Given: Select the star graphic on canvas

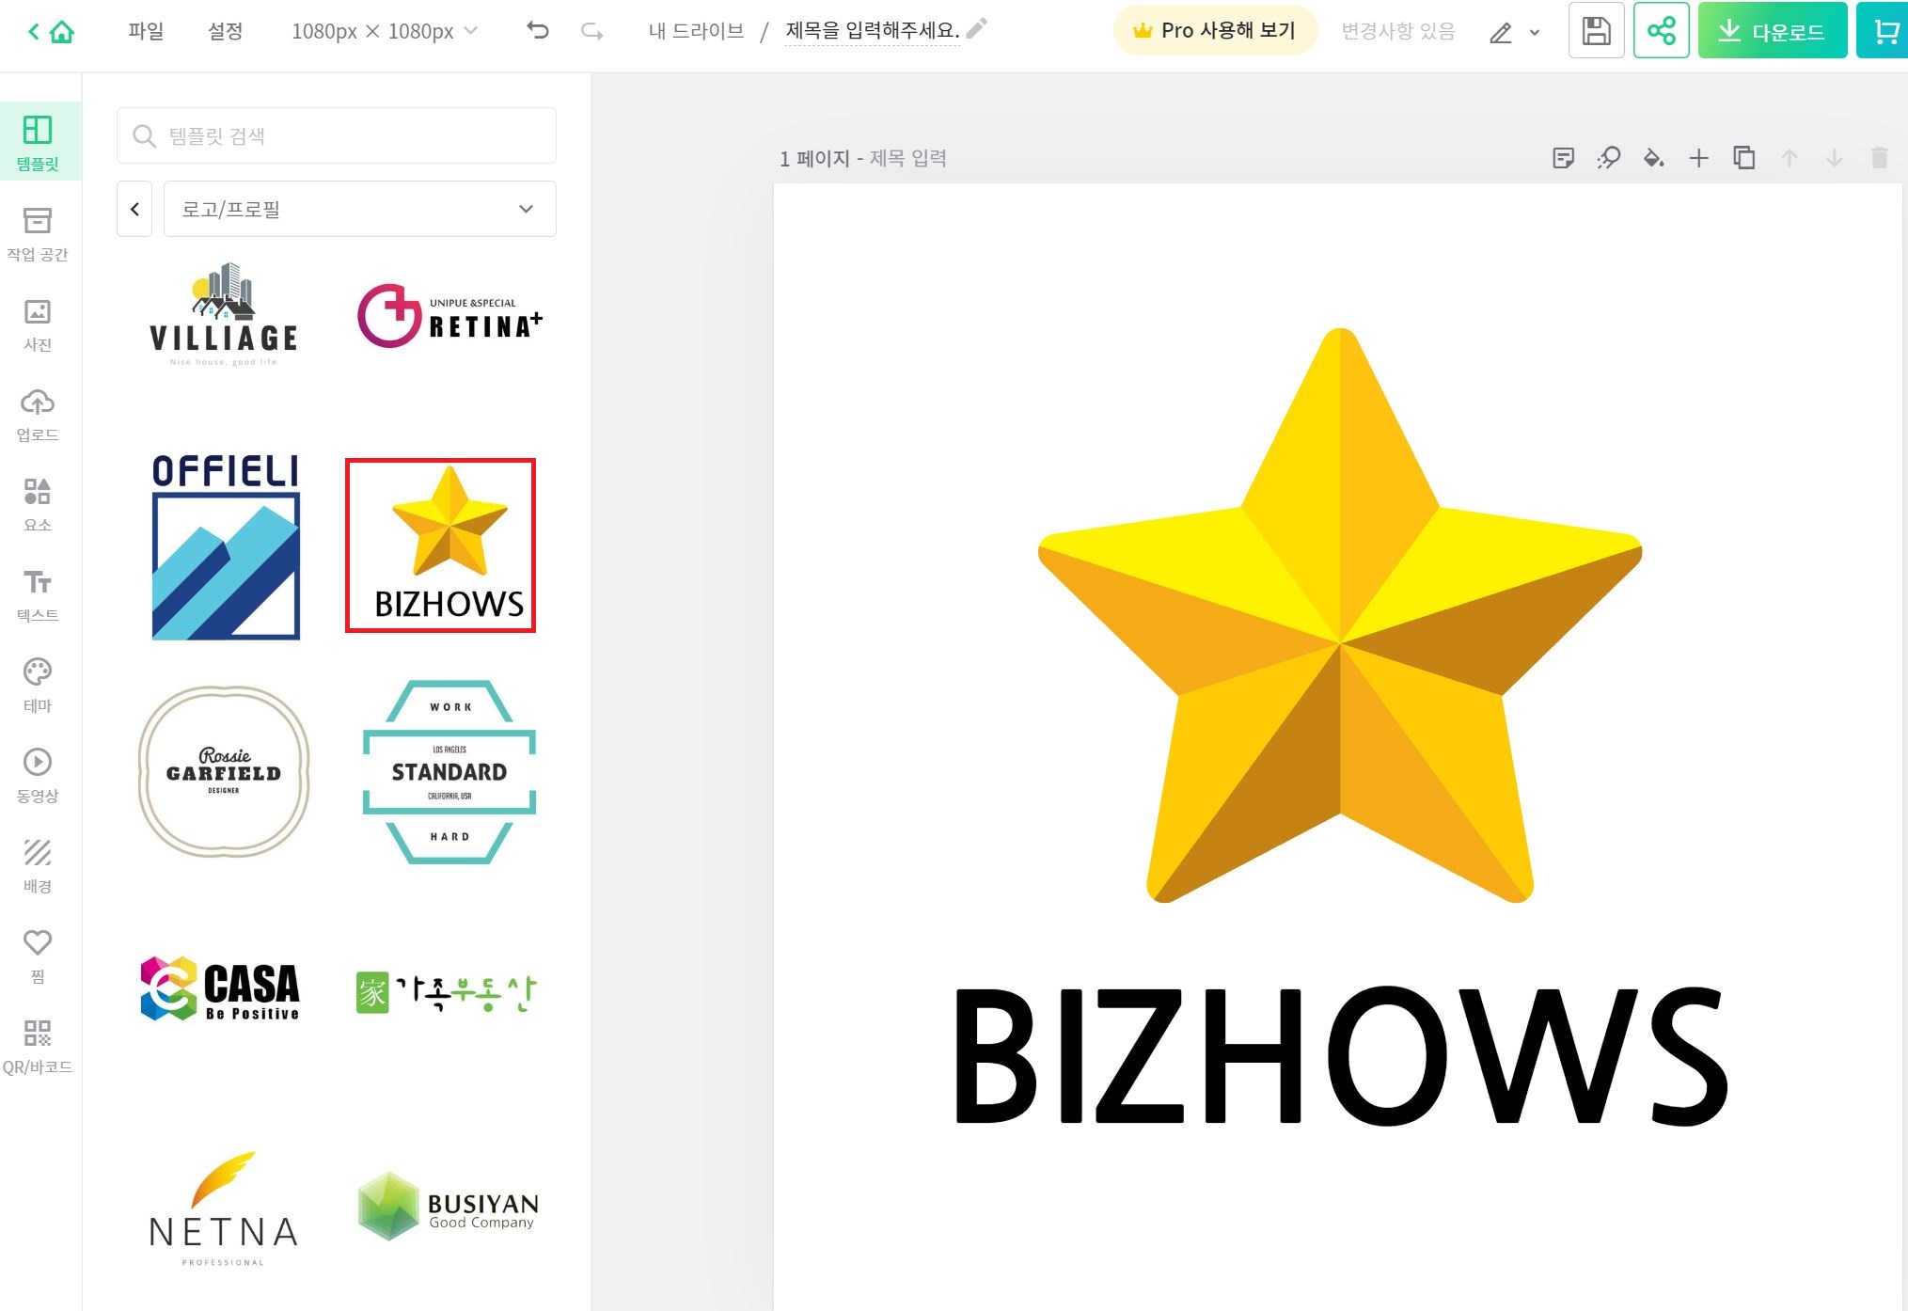Looking at the screenshot, I should coord(1339,615).
